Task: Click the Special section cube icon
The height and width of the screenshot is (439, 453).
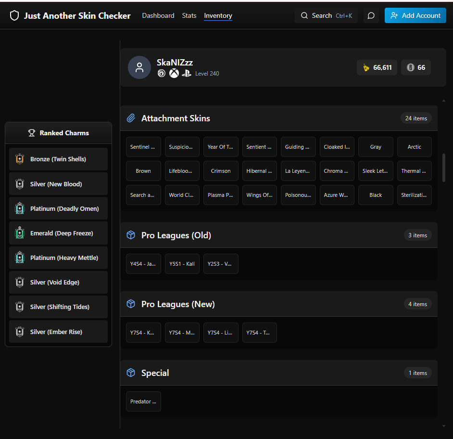Action: [x=131, y=373]
